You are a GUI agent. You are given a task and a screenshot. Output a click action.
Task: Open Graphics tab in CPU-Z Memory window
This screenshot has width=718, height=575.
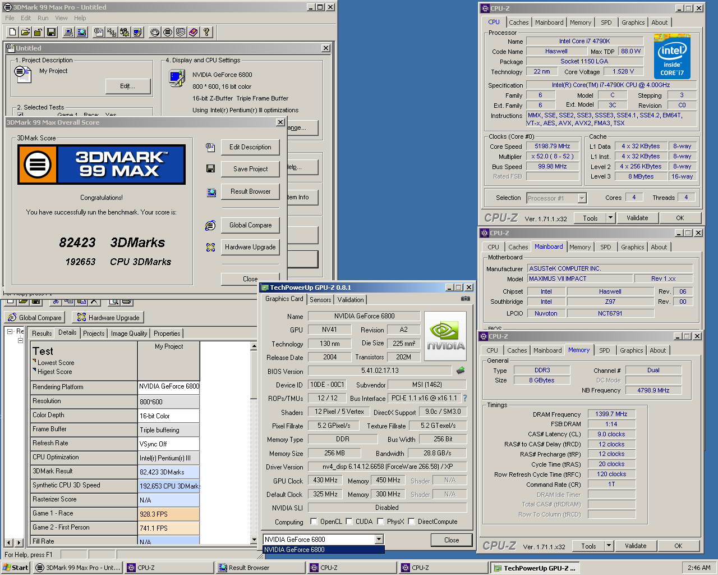coord(631,350)
